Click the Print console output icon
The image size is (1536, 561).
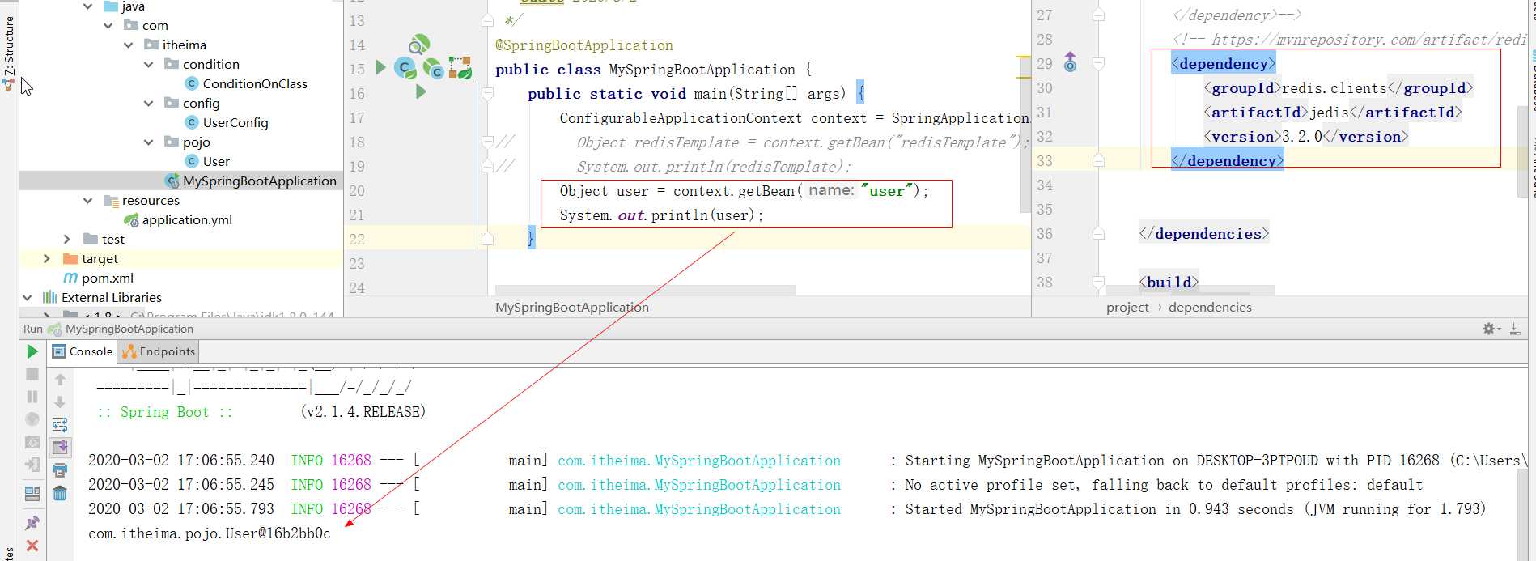(60, 470)
